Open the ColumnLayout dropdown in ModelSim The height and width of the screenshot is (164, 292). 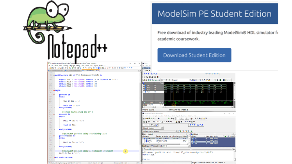pyautogui.click(x=176, y=131)
